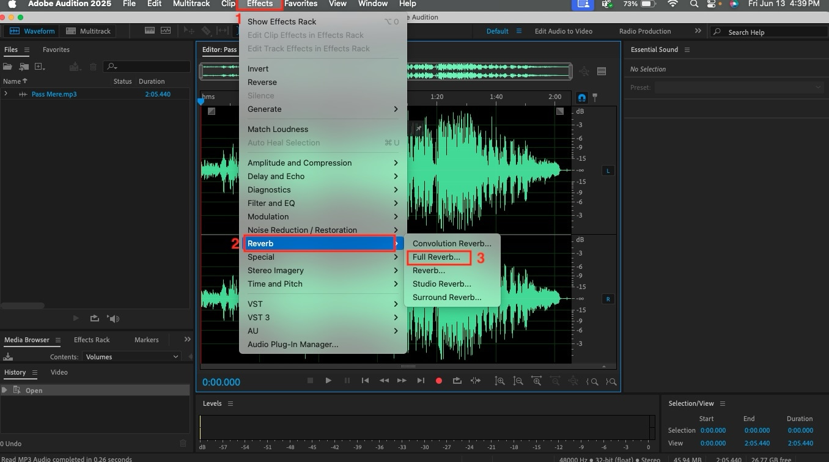This screenshot has width=829, height=462.
Task: Click the Fast Forward button
Action: (x=402, y=381)
